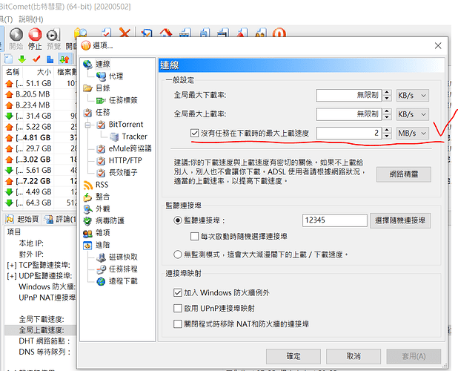The height and width of the screenshot is (371, 458).
Task: Open the 說明(H) menu
Action: coord(31,19)
